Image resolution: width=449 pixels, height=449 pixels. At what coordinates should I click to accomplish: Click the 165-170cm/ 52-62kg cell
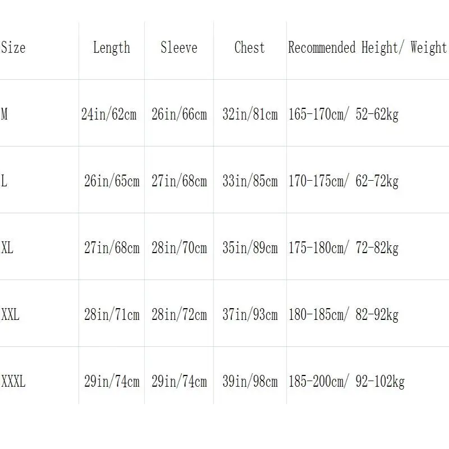(x=343, y=114)
